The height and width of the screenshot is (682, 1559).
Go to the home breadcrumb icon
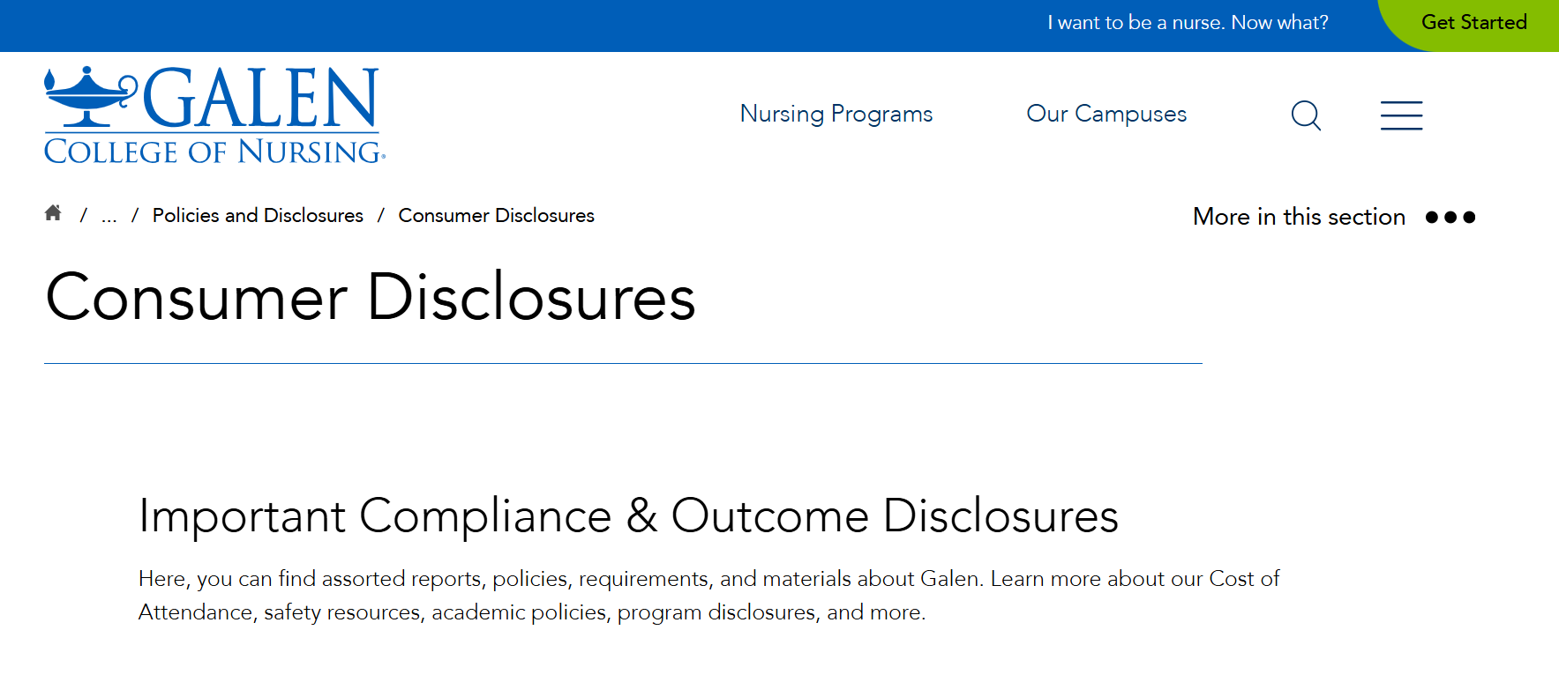coord(53,213)
